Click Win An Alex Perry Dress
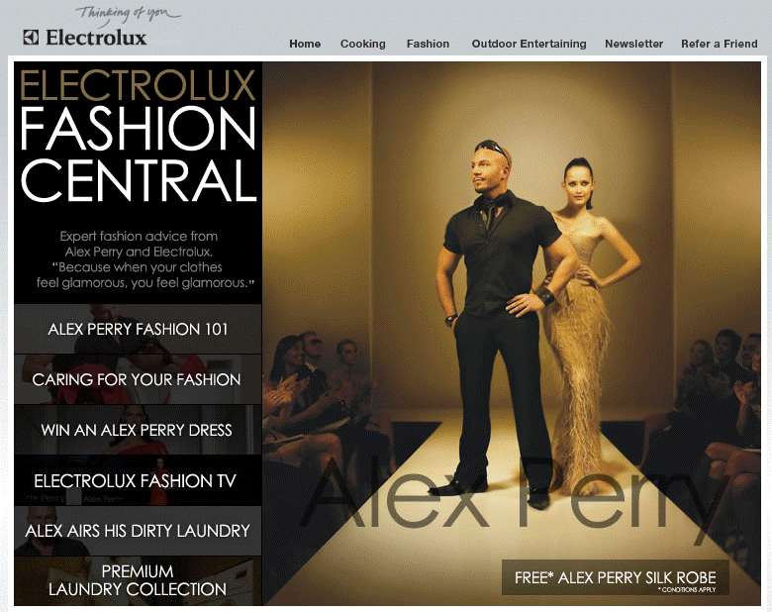This screenshot has width=772, height=612. [x=138, y=430]
